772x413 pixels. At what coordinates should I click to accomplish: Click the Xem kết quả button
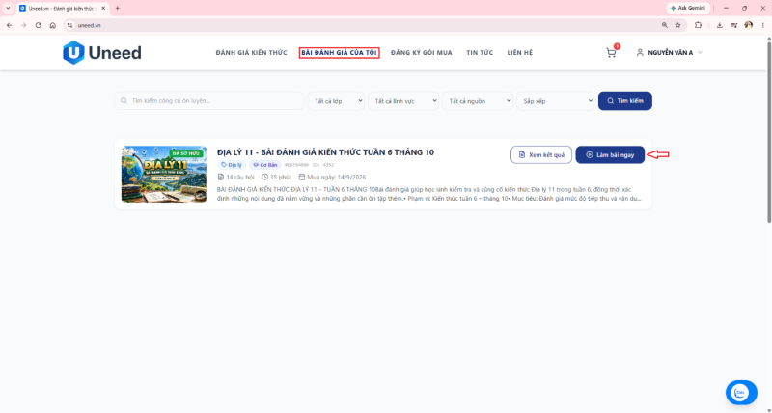pyautogui.click(x=541, y=154)
